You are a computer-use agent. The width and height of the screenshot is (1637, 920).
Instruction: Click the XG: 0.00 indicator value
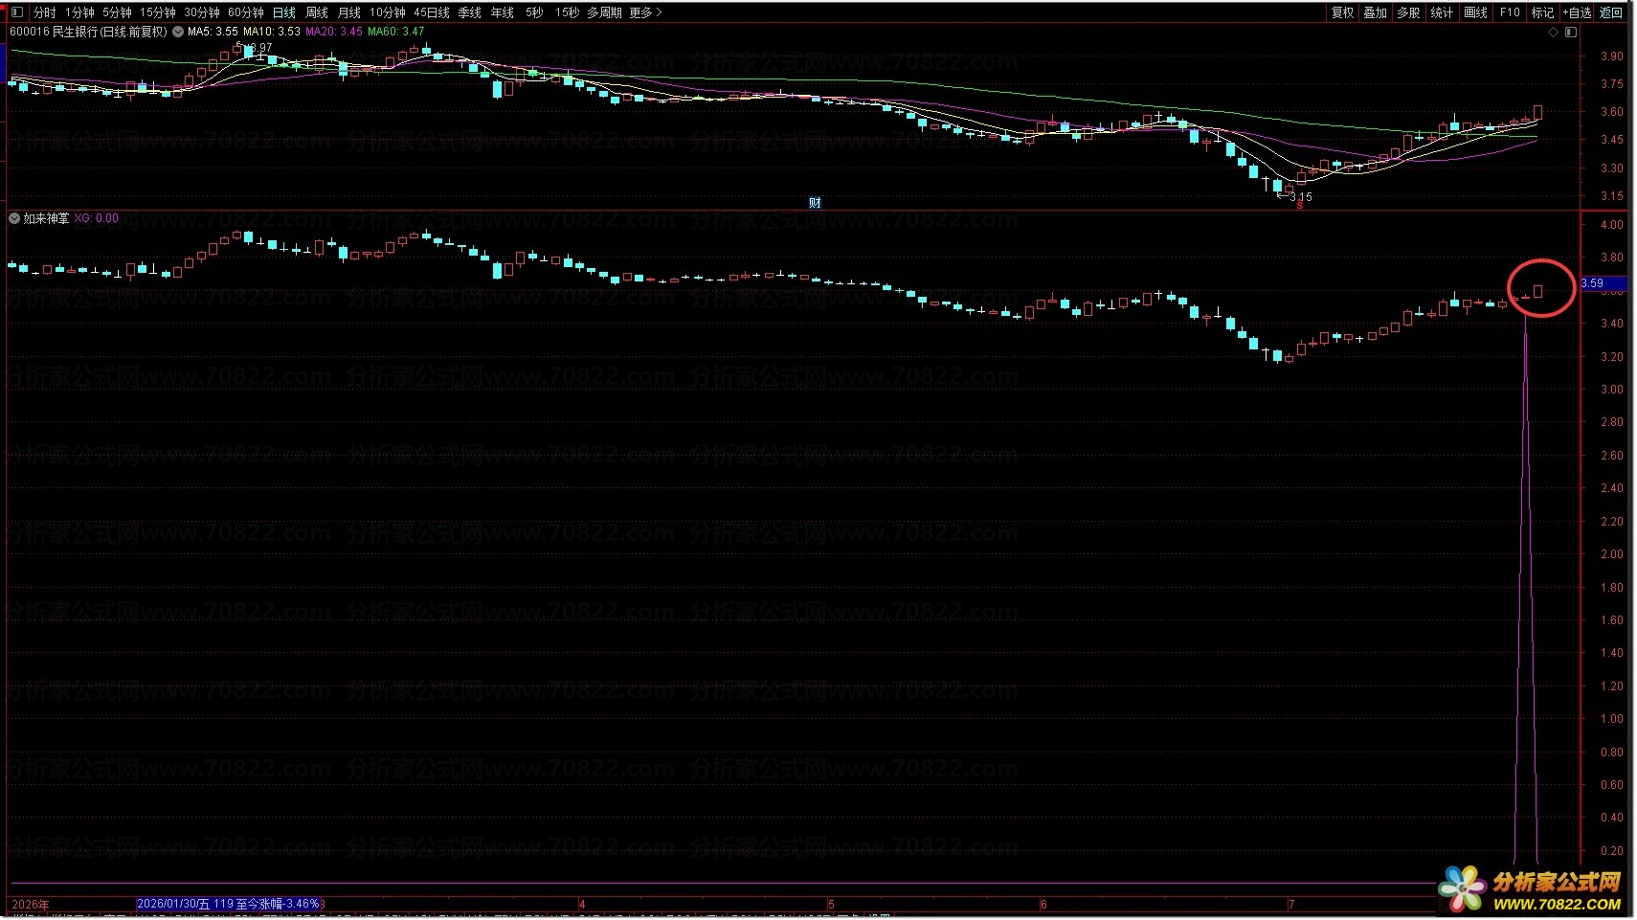click(97, 218)
